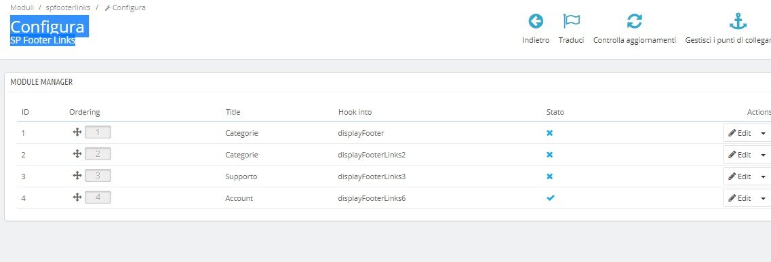This screenshot has height=262, width=771.
Task: Open the actions dropdown for displayFooter row
Action: coord(763,133)
